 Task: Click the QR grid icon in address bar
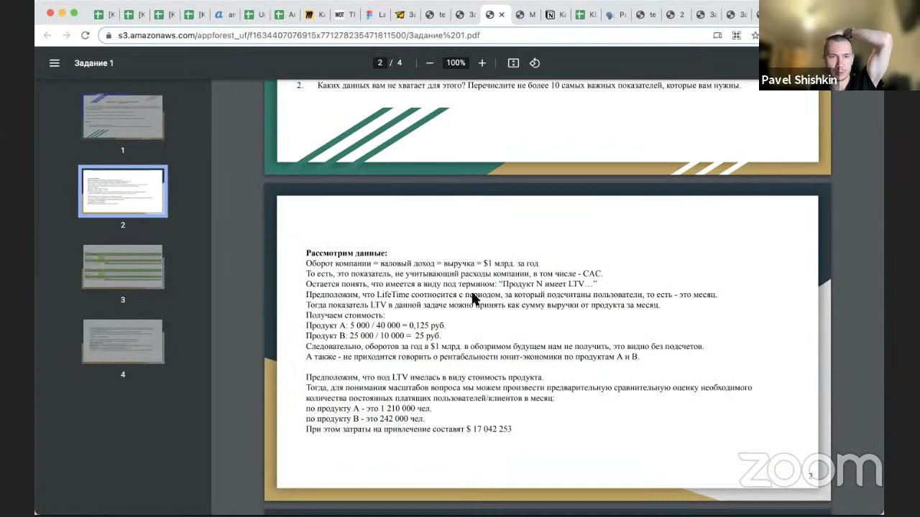(x=736, y=35)
